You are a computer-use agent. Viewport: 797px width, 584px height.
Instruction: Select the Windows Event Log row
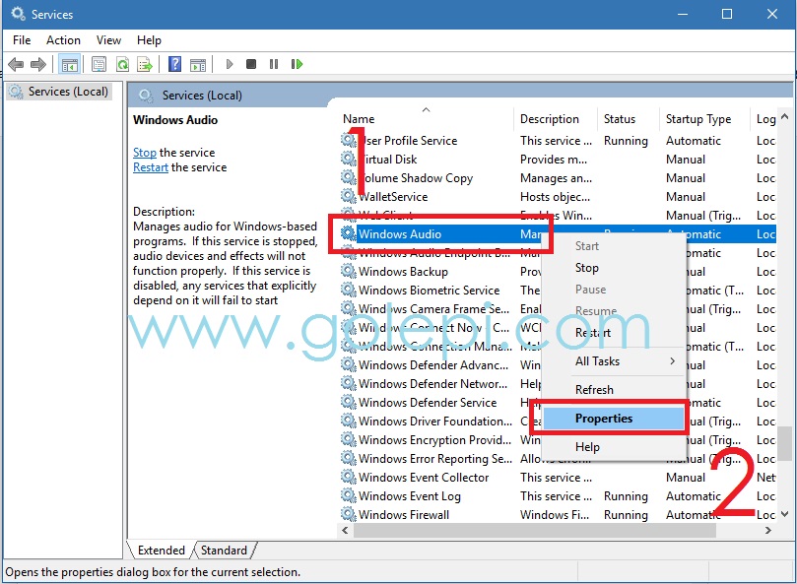pyautogui.click(x=558, y=495)
